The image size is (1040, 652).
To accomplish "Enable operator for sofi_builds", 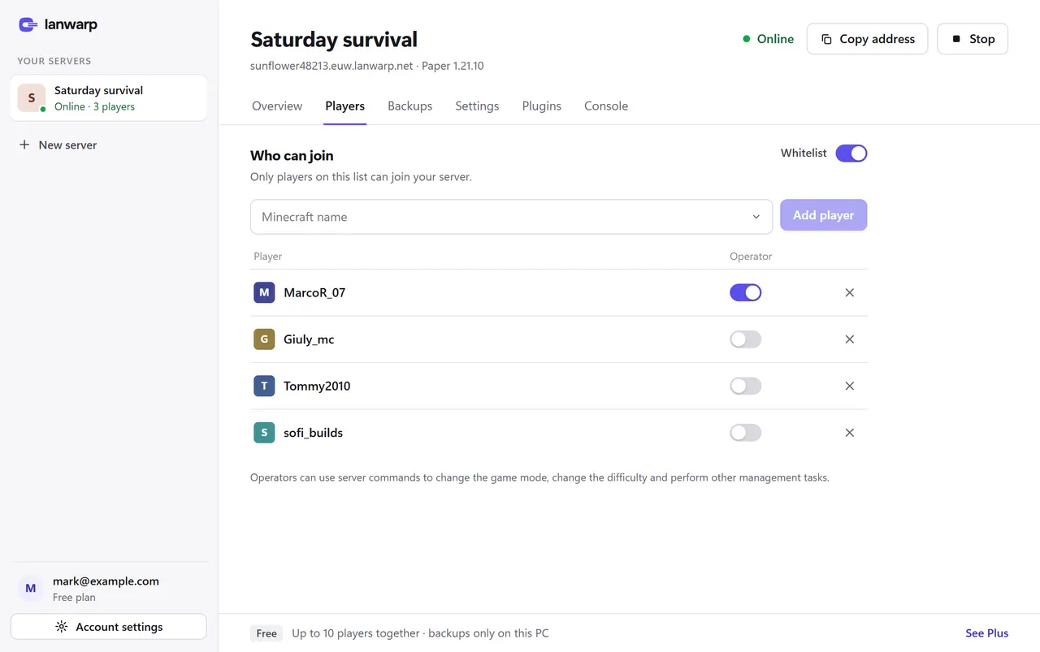I will [745, 433].
